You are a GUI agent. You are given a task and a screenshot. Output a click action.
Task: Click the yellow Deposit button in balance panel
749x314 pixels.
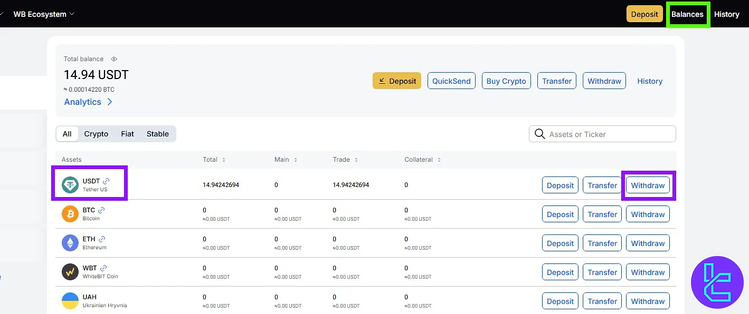pyautogui.click(x=397, y=81)
